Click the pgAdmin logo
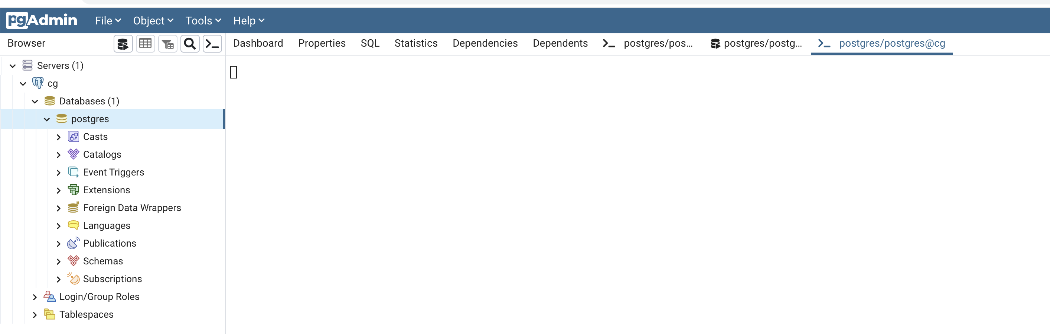The width and height of the screenshot is (1050, 334). pos(42,20)
